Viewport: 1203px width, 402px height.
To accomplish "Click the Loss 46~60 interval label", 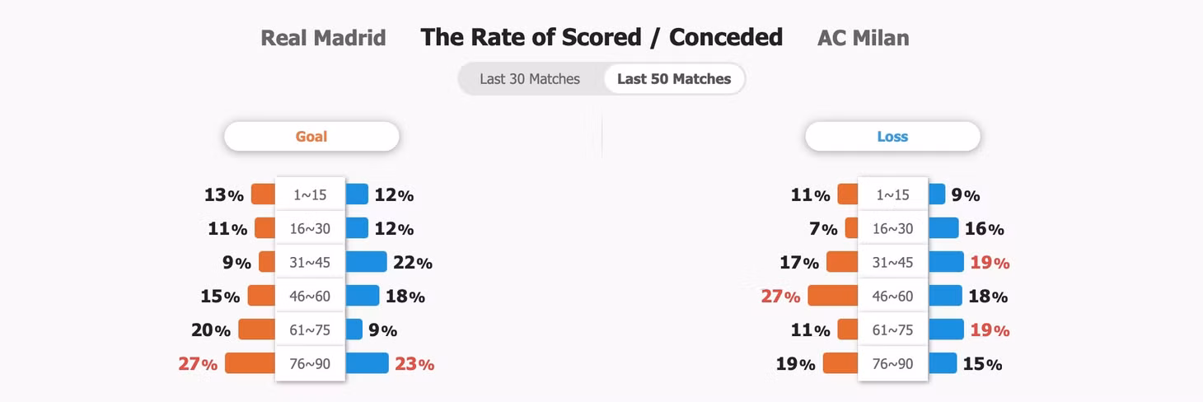I will (x=893, y=296).
